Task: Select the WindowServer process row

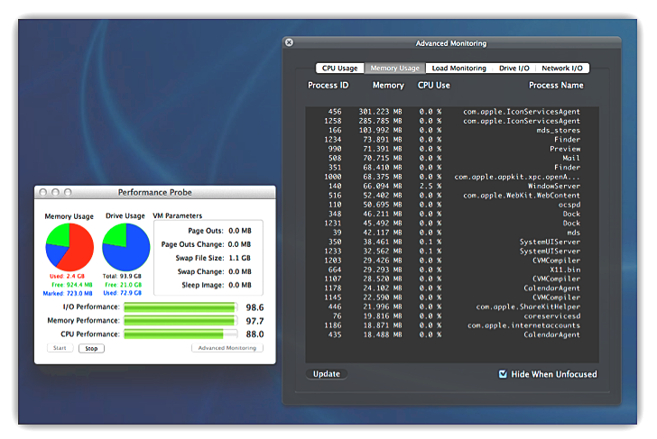Action: click(x=452, y=186)
